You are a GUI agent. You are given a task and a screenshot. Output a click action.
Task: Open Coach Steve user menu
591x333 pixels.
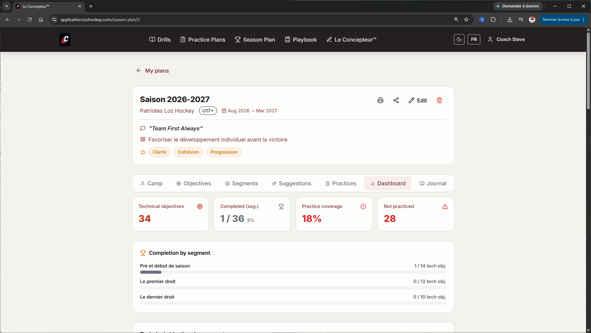pos(506,39)
